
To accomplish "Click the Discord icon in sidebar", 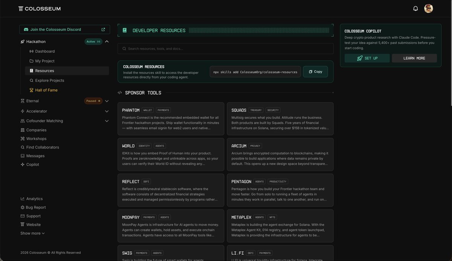I will click(x=26, y=29).
